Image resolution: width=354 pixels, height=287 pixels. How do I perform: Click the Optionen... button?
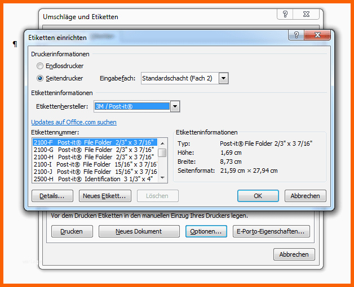206,231
